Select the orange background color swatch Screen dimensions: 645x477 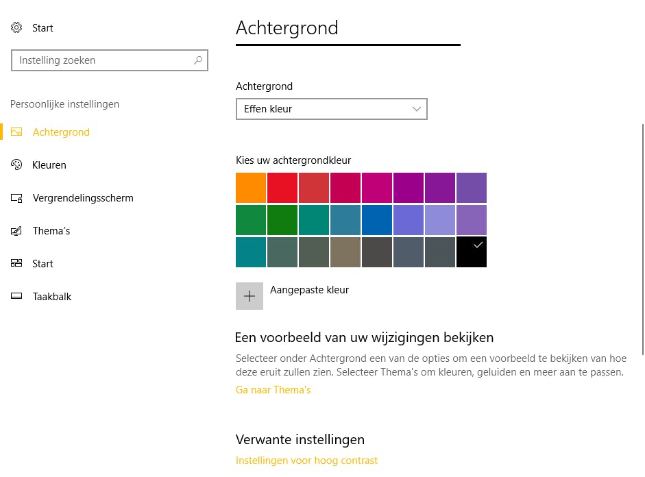(251, 188)
